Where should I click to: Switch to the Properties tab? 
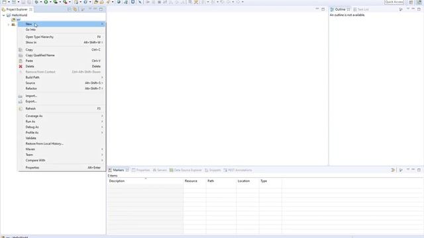pos(140,170)
